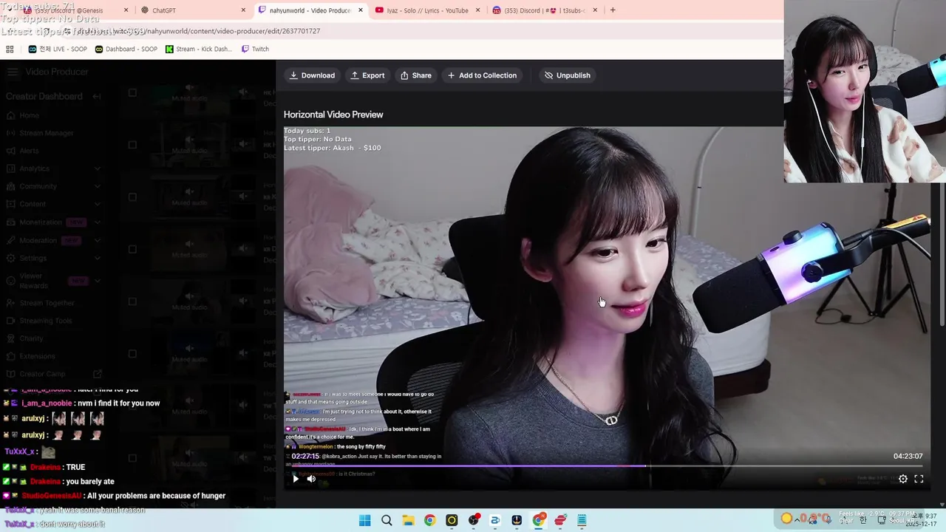Open the Twitch bookmark
Viewport: 946px width, 532px height.
click(255, 49)
